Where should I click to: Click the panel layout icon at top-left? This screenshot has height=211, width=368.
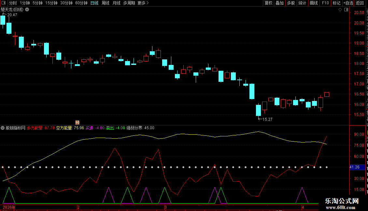4,3
